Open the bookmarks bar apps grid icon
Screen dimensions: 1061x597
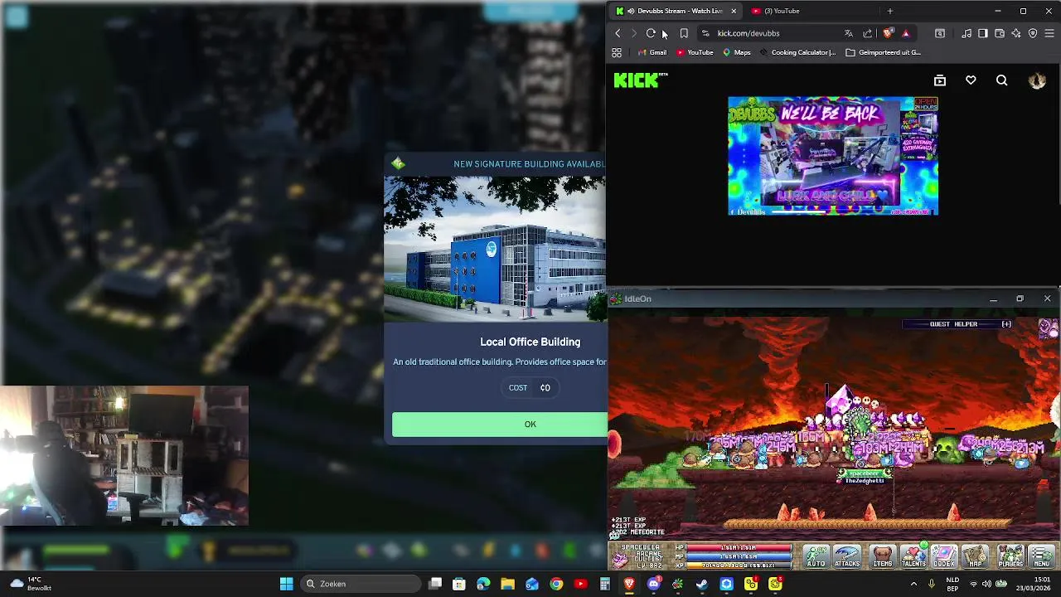click(617, 52)
